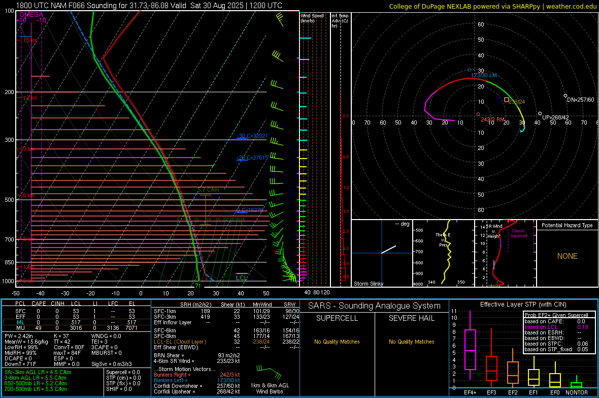
Task: Click the blue Bunkers Left = row
Action: (x=197, y=380)
